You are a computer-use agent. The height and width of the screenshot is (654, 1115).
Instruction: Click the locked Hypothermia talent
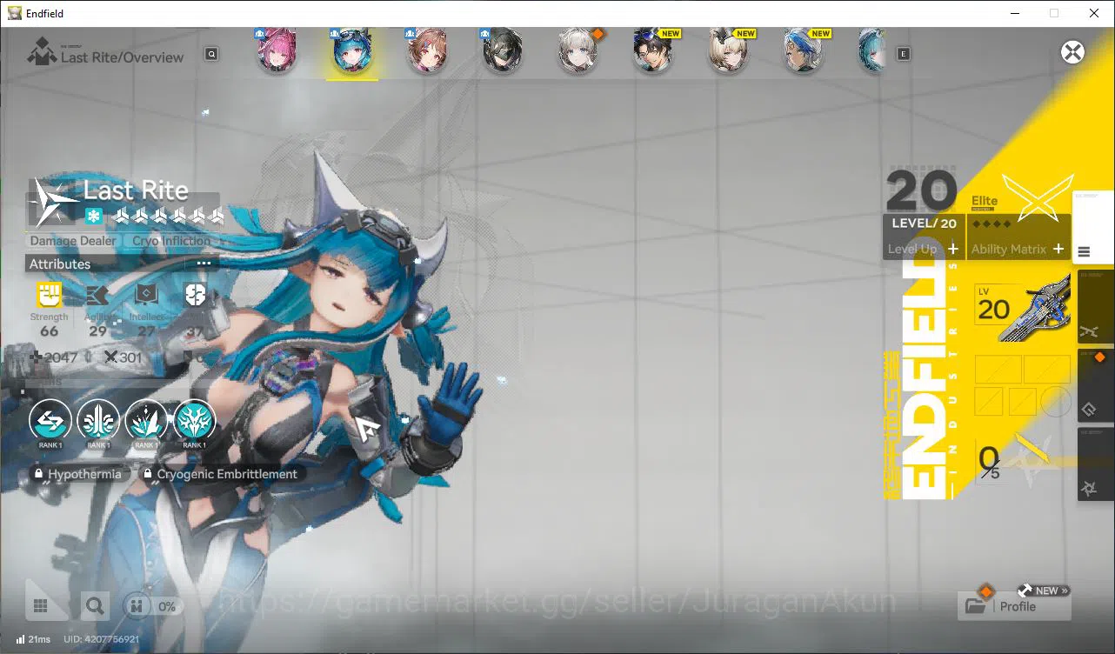click(x=78, y=474)
